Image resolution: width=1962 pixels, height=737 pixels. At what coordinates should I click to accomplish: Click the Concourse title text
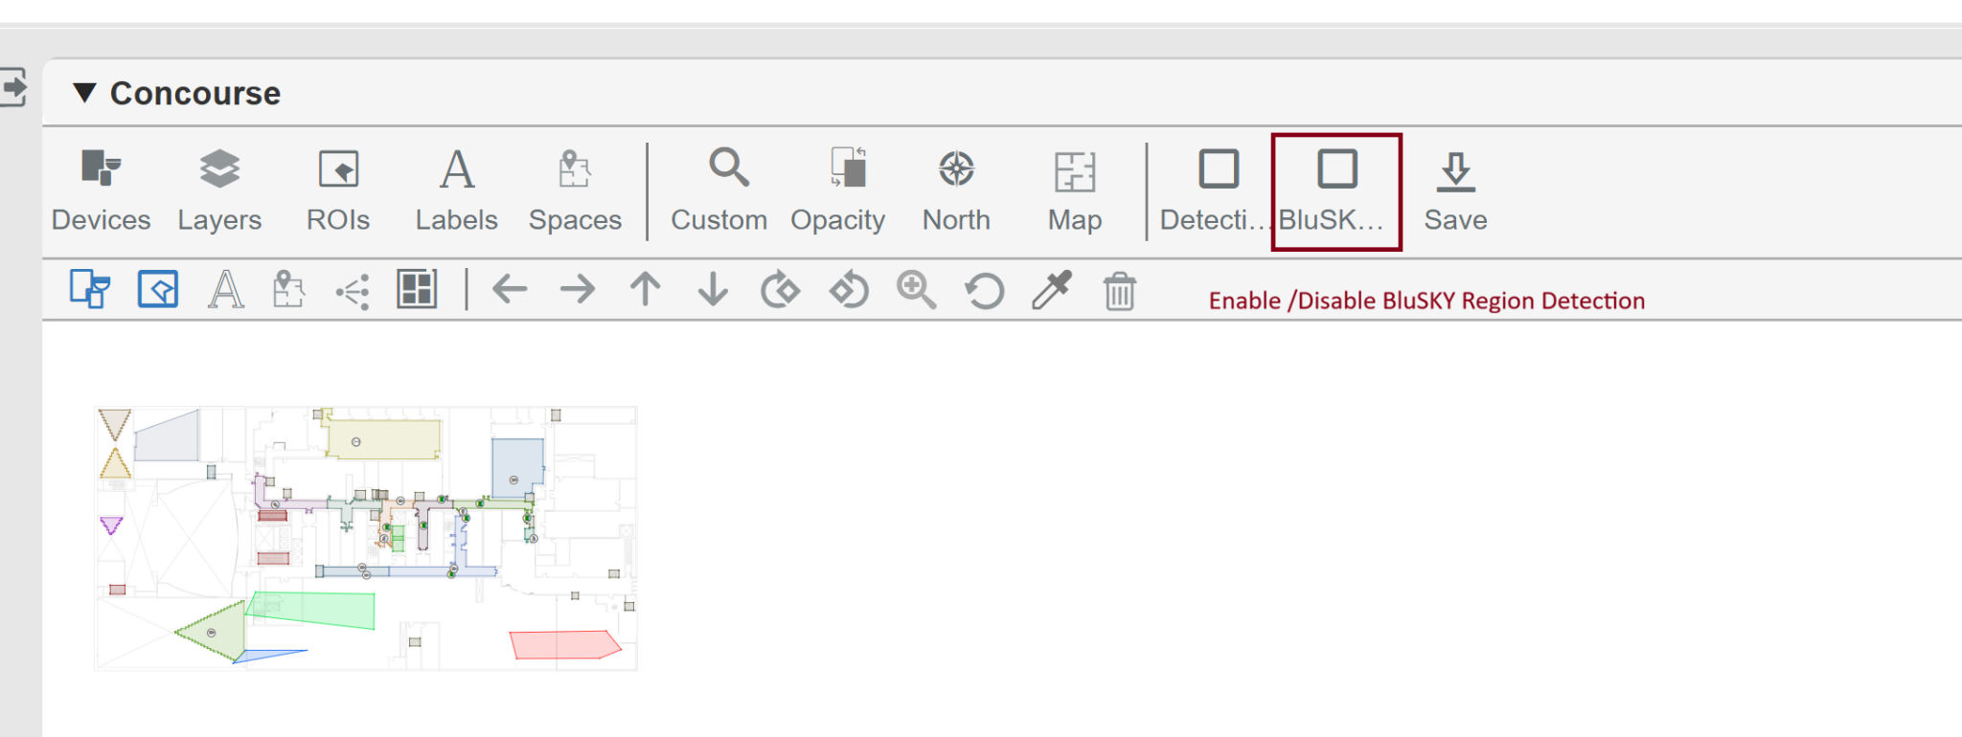195,93
